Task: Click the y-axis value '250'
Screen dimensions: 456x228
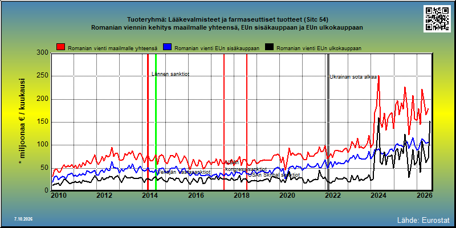Action: (43, 76)
